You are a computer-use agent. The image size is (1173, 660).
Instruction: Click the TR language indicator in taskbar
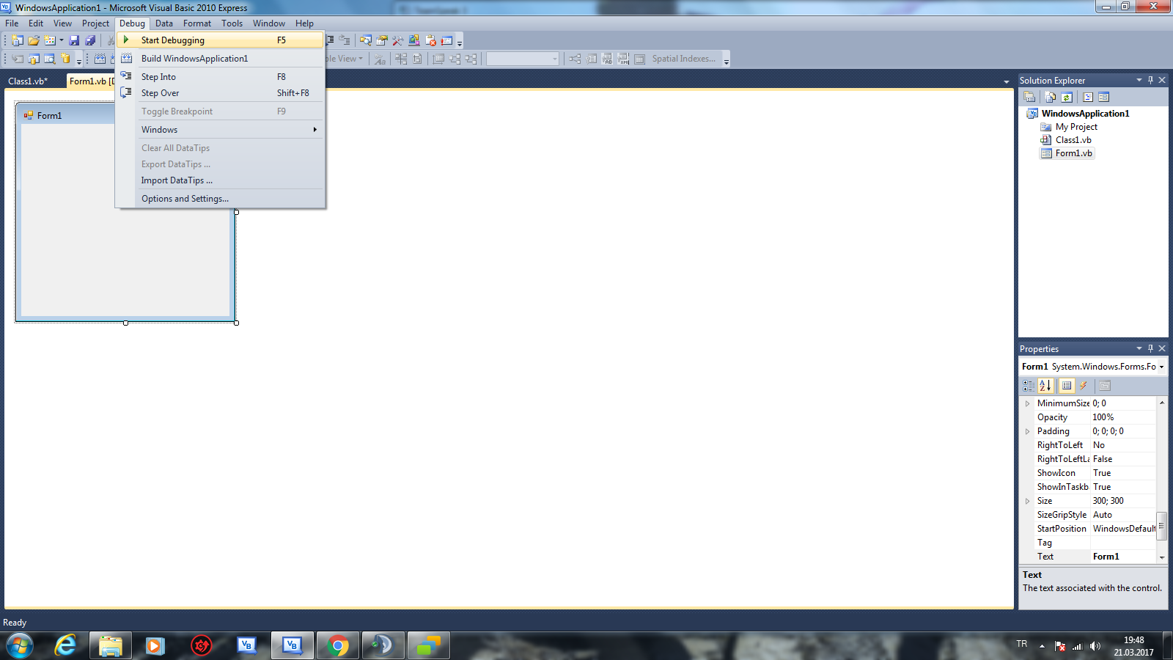pos(1022,644)
